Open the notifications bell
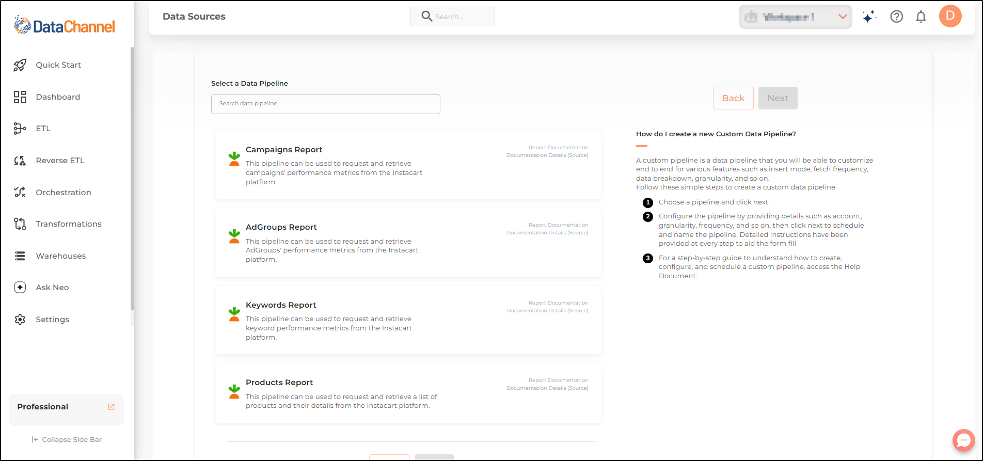This screenshot has height=461, width=983. (x=921, y=17)
